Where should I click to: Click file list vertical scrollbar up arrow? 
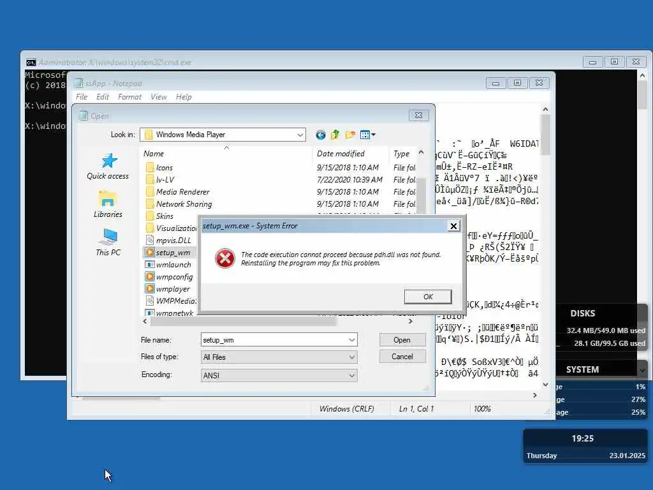point(421,152)
